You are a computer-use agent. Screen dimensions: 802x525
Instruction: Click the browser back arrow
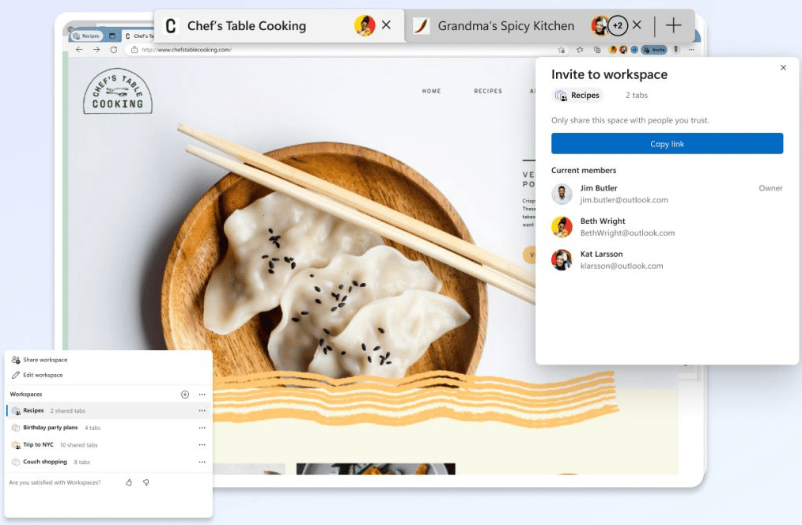[x=79, y=50]
